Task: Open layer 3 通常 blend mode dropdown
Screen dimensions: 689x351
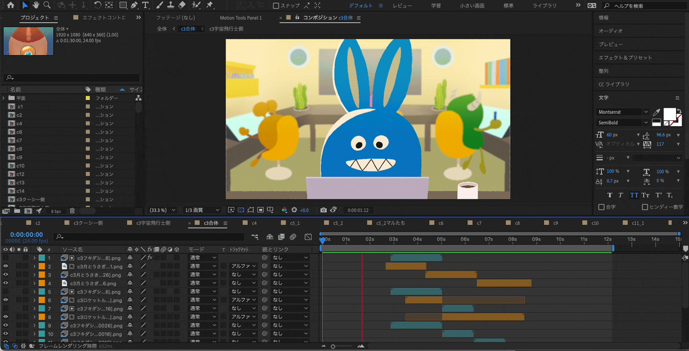Action: [x=203, y=275]
